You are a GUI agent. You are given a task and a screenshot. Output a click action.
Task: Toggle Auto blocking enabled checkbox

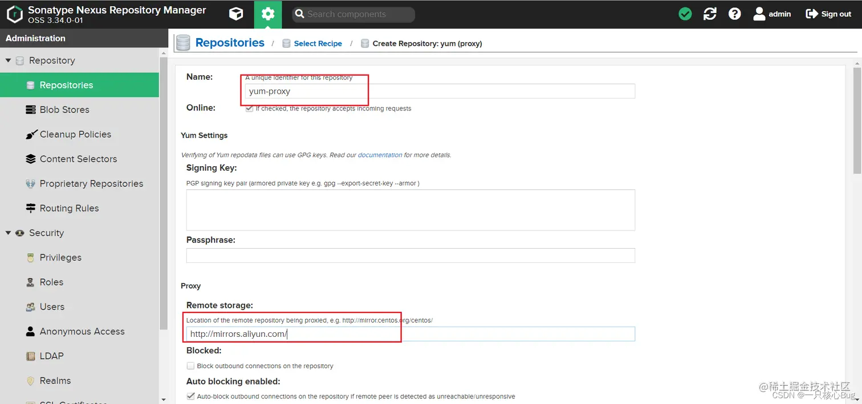[190, 396]
